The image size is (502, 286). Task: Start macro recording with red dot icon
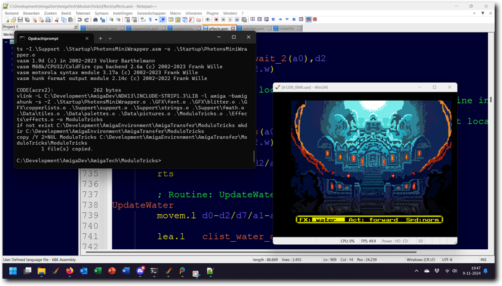[216, 20]
